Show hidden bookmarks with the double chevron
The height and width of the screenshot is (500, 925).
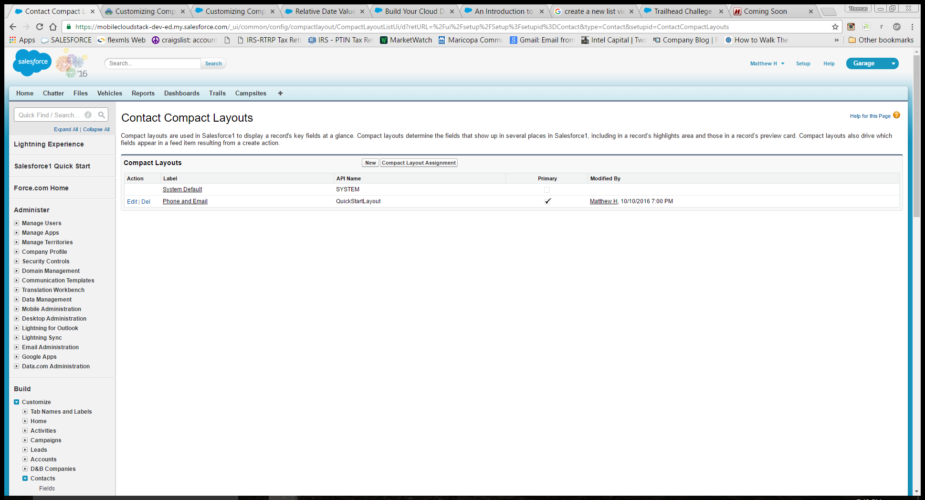coord(836,40)
